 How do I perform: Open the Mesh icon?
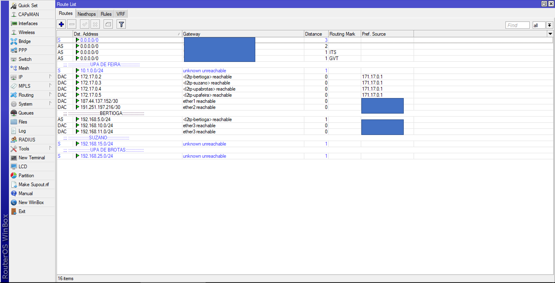pyautogui.click(x=14, y=68)
